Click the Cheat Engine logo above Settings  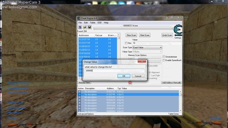[x=178, y=30]
